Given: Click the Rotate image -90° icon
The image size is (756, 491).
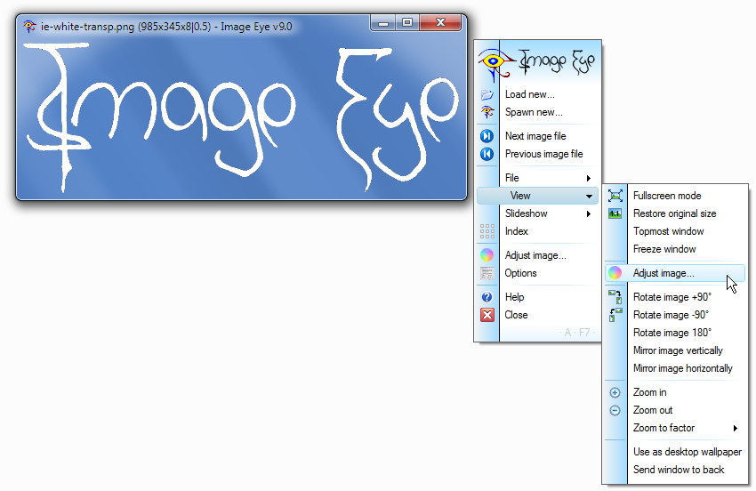Looking at the screenshot, I should pos(615,315).
